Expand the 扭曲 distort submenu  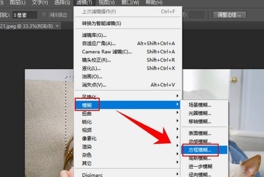pos(128,113)
